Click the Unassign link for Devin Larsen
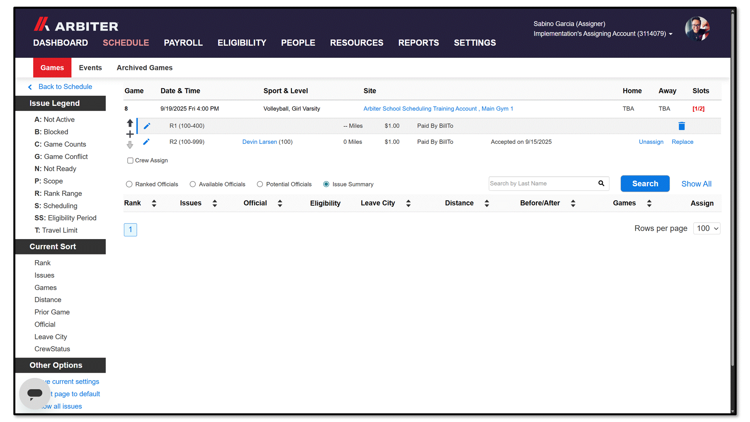Image resolution: width=750 pixels, height=422 pixels. 651,142
